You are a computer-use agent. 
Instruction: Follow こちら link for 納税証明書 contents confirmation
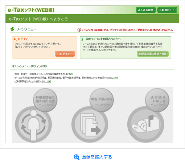pos(115,78)
